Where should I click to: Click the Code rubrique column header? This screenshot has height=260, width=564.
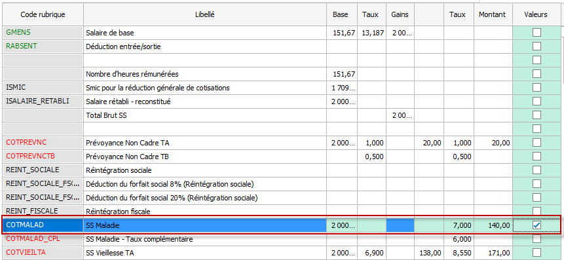tap(43, 15)
